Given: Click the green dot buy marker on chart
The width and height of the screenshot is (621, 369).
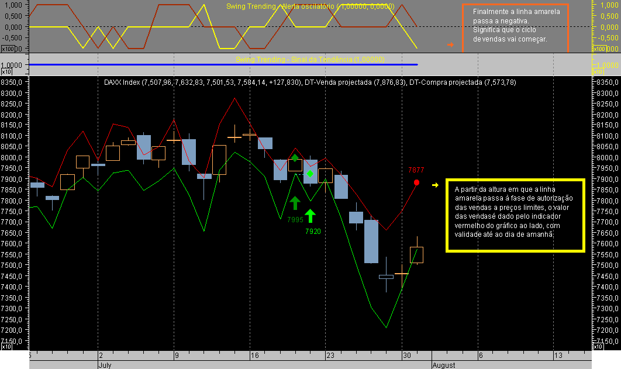Looking at the screenshot, I should pos(310,173).
